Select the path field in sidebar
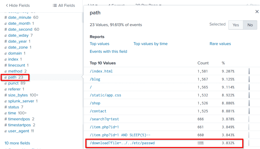 (x=12, y=77)
